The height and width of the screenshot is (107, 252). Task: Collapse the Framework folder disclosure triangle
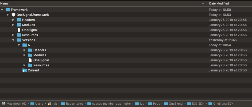tap(2, 10)
